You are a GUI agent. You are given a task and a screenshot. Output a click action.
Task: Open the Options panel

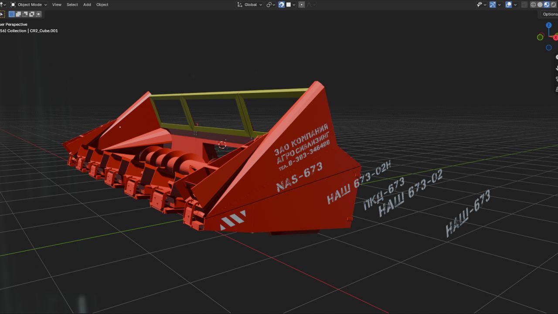click(x=549, y=14)
